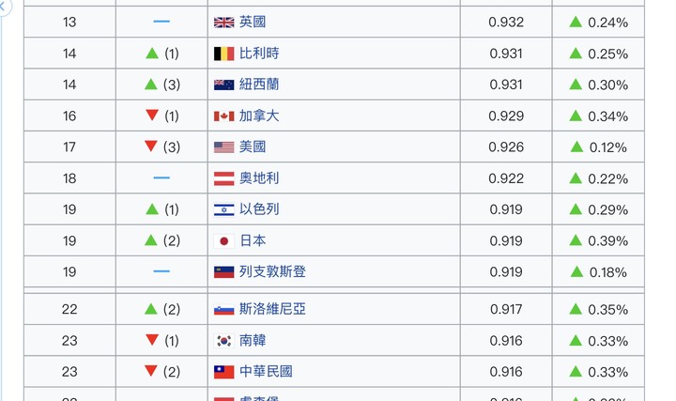Viewport: 676px width, 401px height.
Task: Click the Canada flag icon
Action: tap(223, 116)
